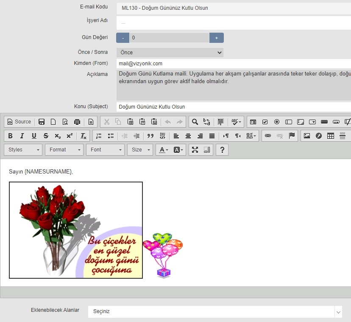This screenshot has width=351, height=322.
Task: Decrease Gün Değeri with minus button
Action: pos(123,38)
